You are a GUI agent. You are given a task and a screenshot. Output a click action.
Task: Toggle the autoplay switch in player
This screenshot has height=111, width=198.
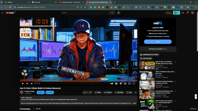point(111,84)
